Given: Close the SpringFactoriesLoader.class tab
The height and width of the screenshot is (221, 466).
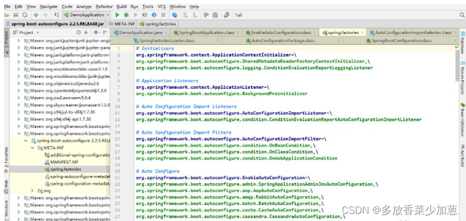Looking at the screenshot, I should click(x=218, y=41).
